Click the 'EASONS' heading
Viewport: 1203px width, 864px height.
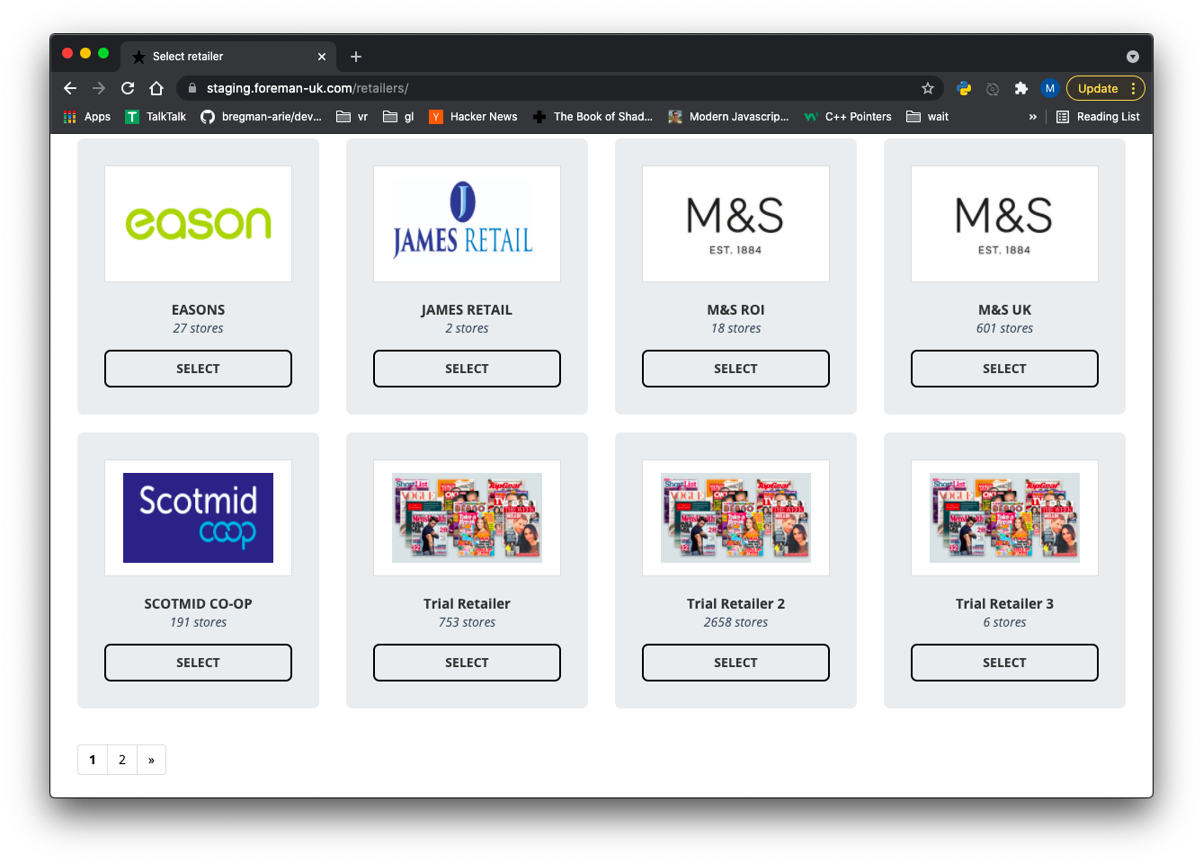click(x=198, y=310)
